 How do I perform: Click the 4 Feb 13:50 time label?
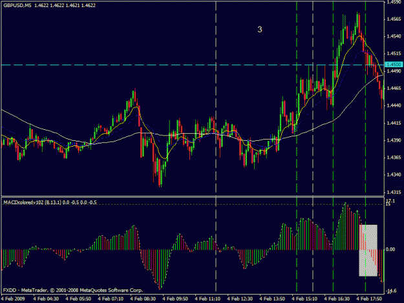[272, 299]
